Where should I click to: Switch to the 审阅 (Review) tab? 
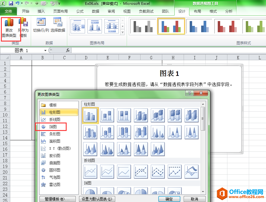(111, 11)
